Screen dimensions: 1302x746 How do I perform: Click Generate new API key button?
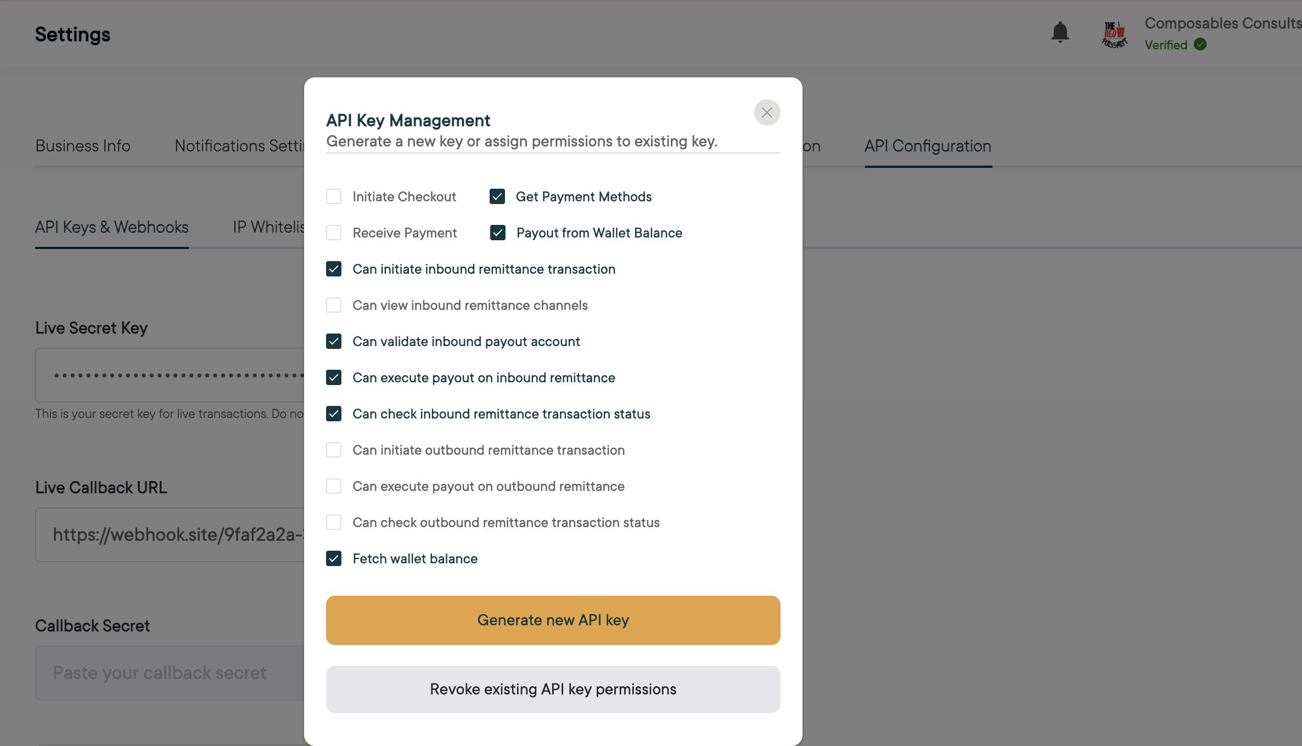coord(553,620)
